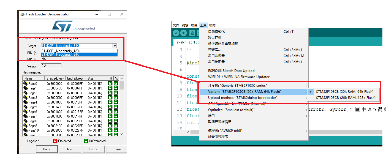The height and width of the screenshot is (166, 386).
Task: Click the chip icon beside Page0
Action: (26, 83)
